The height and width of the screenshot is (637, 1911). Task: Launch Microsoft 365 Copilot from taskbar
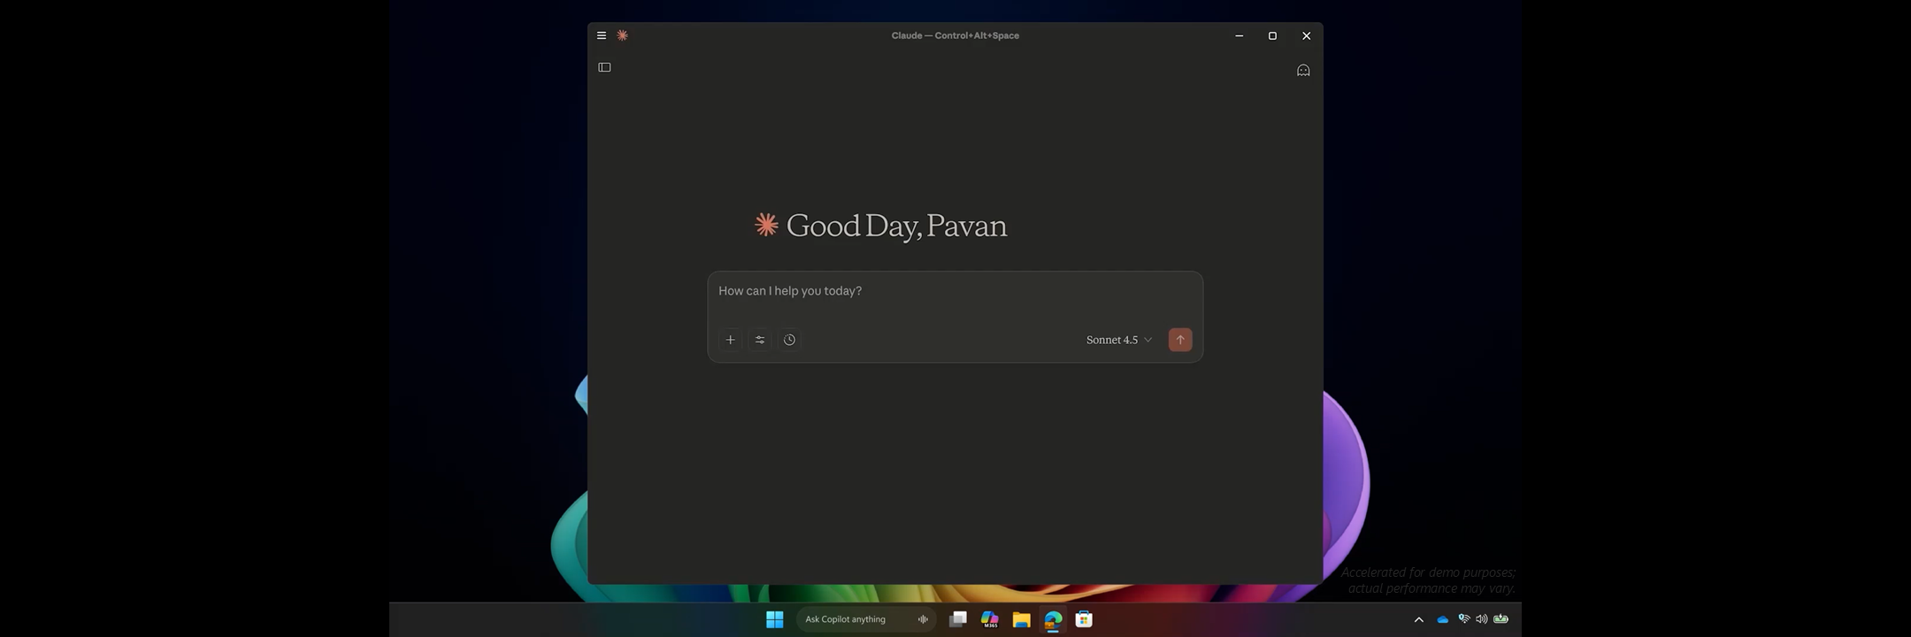(990, 619)
